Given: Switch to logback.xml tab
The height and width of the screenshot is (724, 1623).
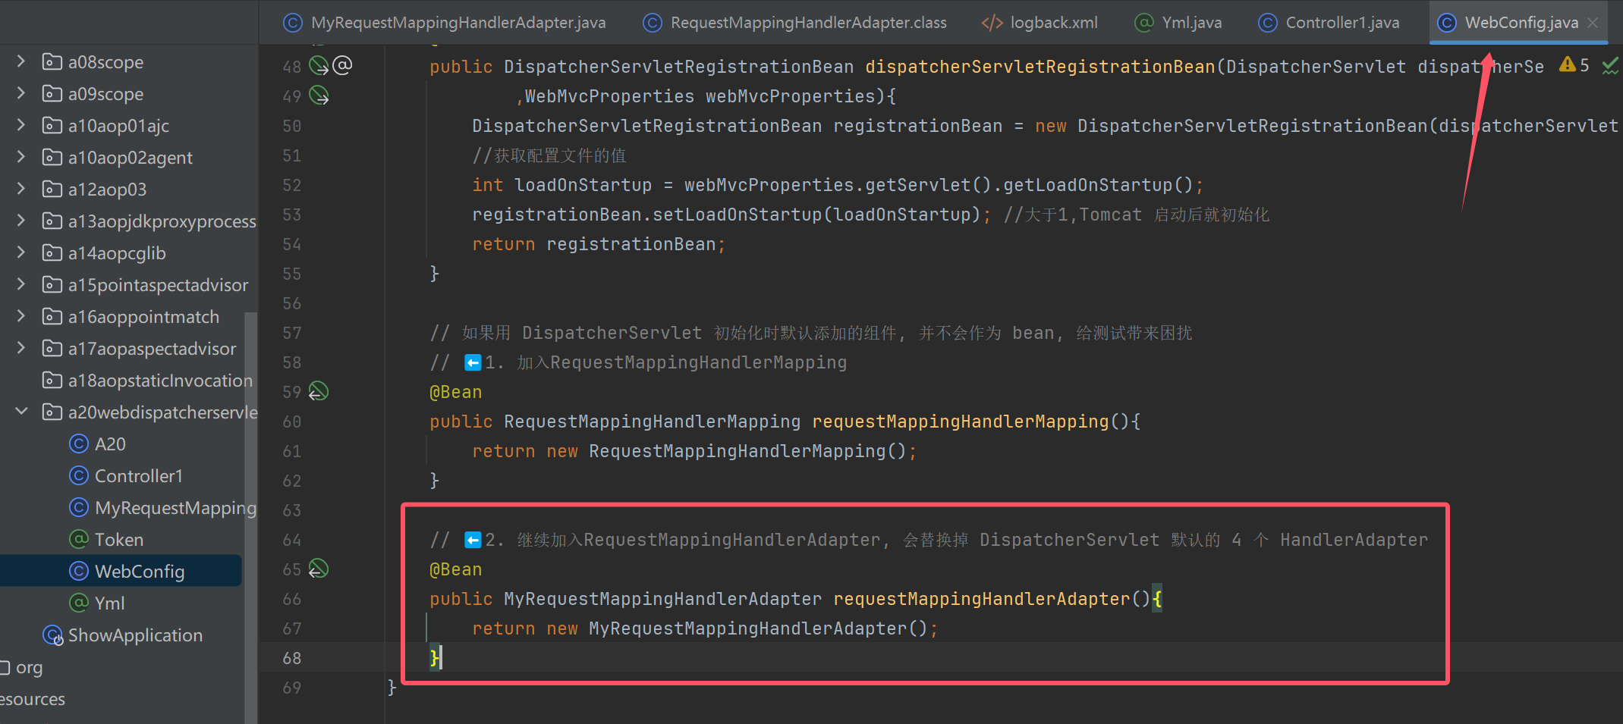Looking at the screenshot, I should [x=1040, y=23].
